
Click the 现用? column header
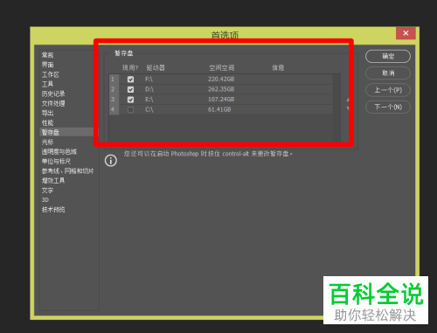[x=130, y=68]
